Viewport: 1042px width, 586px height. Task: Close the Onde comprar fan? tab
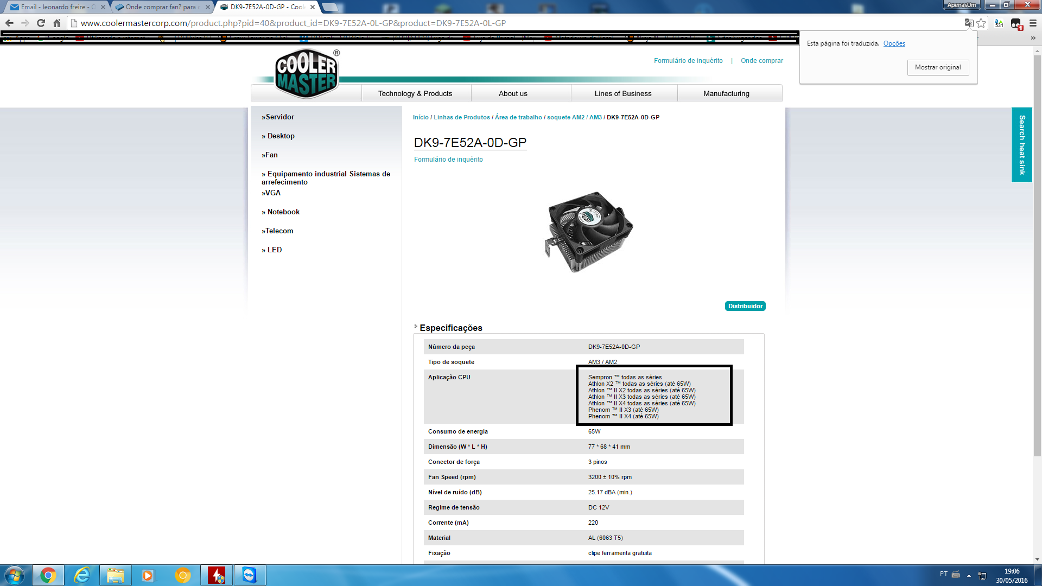click(208, 7)
